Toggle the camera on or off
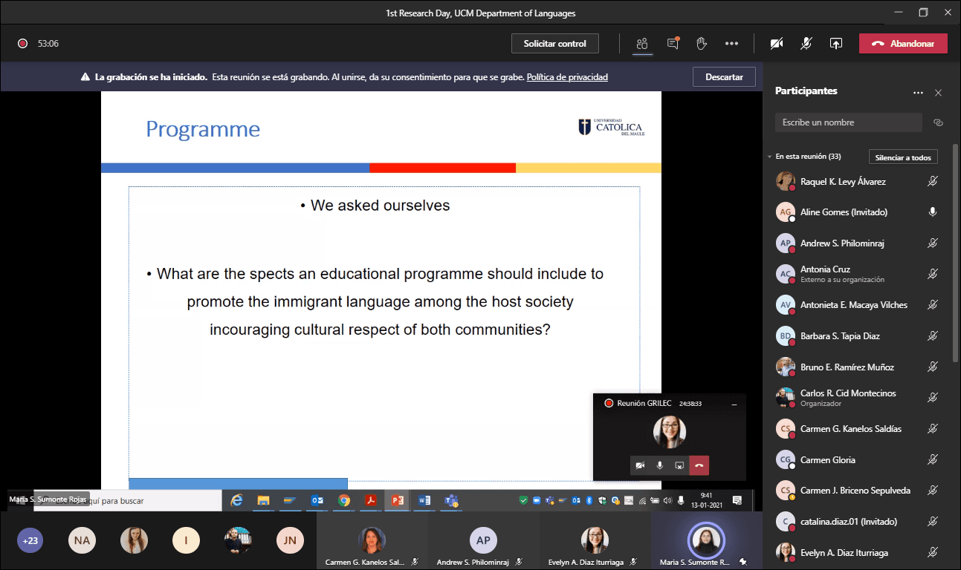The width and height of the screenshot is (961, 570). coord(776,44)
